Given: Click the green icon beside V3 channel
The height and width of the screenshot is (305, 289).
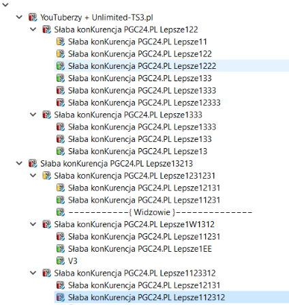Looking at the screenshot, I should tap(61, 261).
